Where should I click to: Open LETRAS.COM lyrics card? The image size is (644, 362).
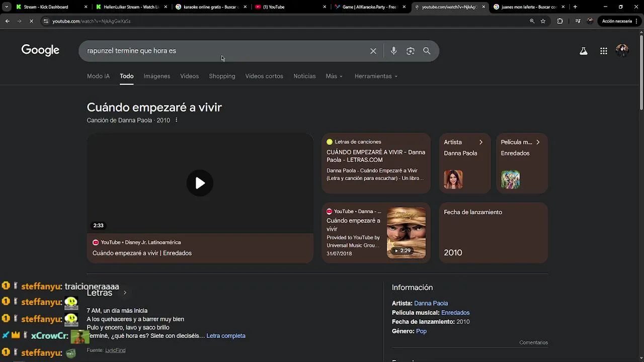pyautogui.click(x=376, y=163)
